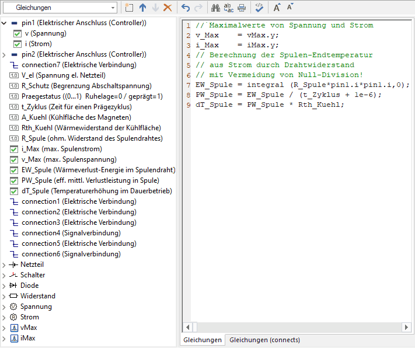Increase the editor font size
Viewport: 415px width, 348px height.
pos(277,8)
